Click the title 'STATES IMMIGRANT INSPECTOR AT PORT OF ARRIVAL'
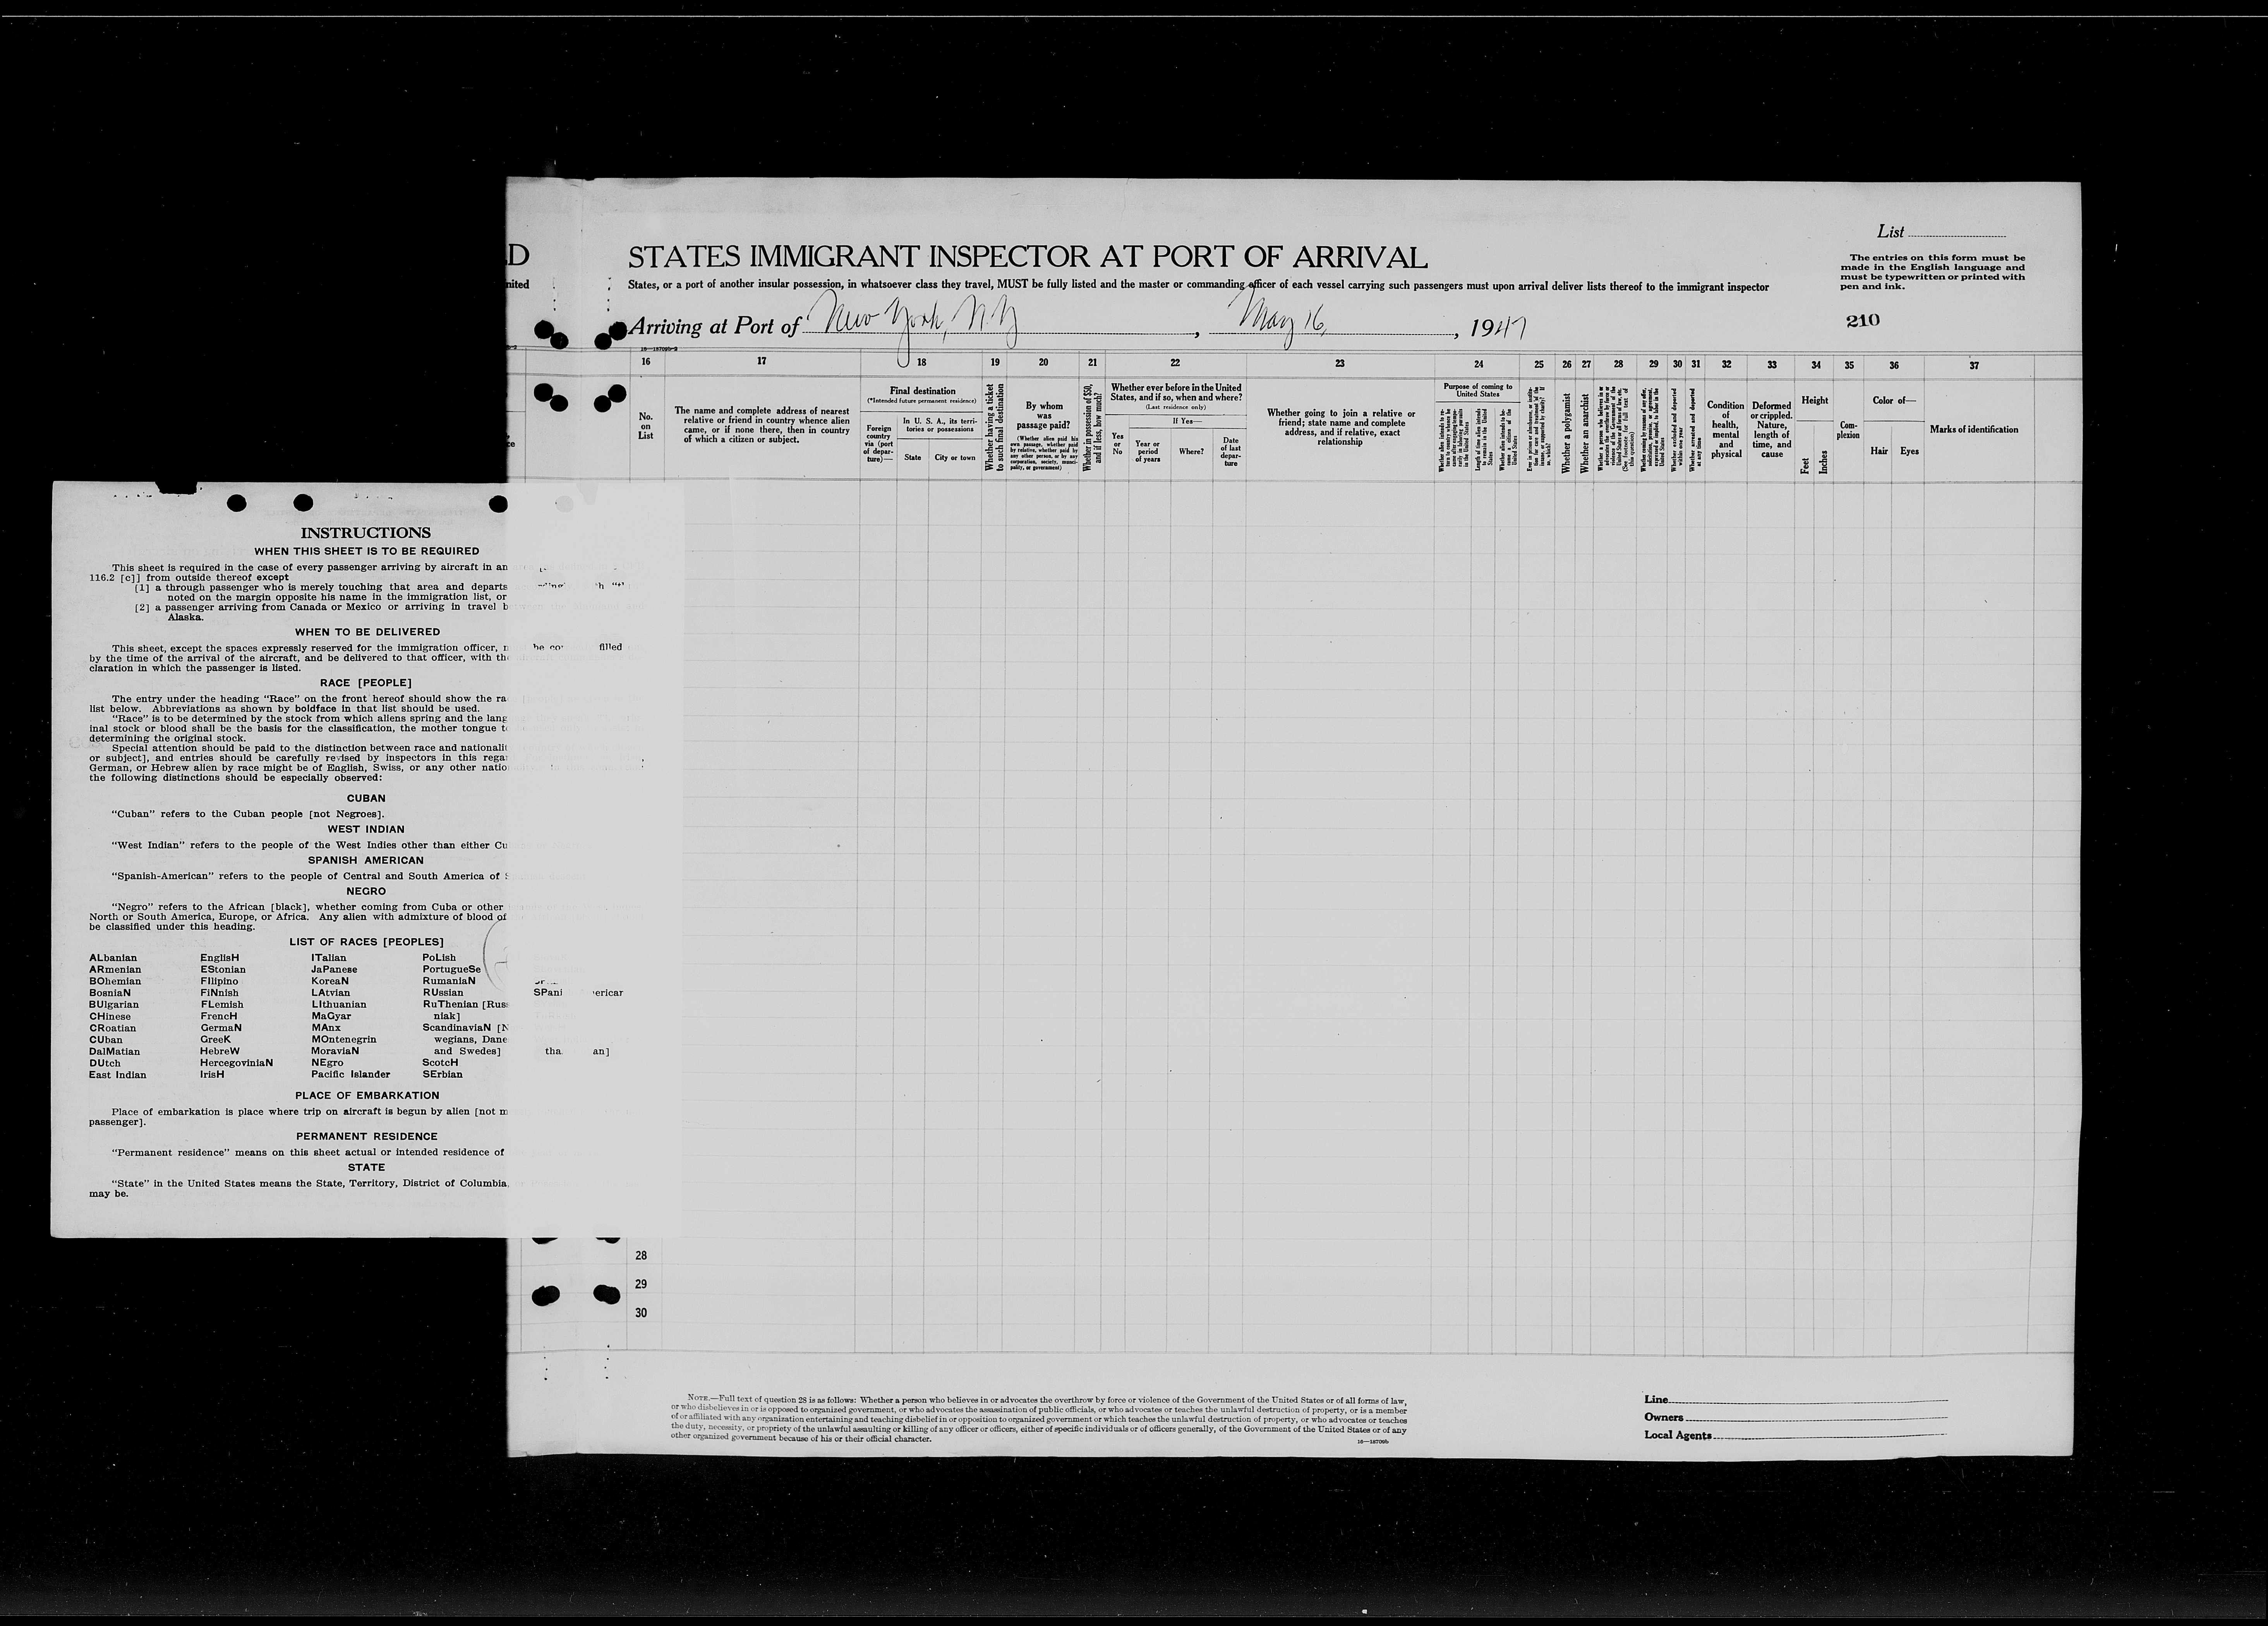This screenshot has height=1626, width=2268. 1027,258
